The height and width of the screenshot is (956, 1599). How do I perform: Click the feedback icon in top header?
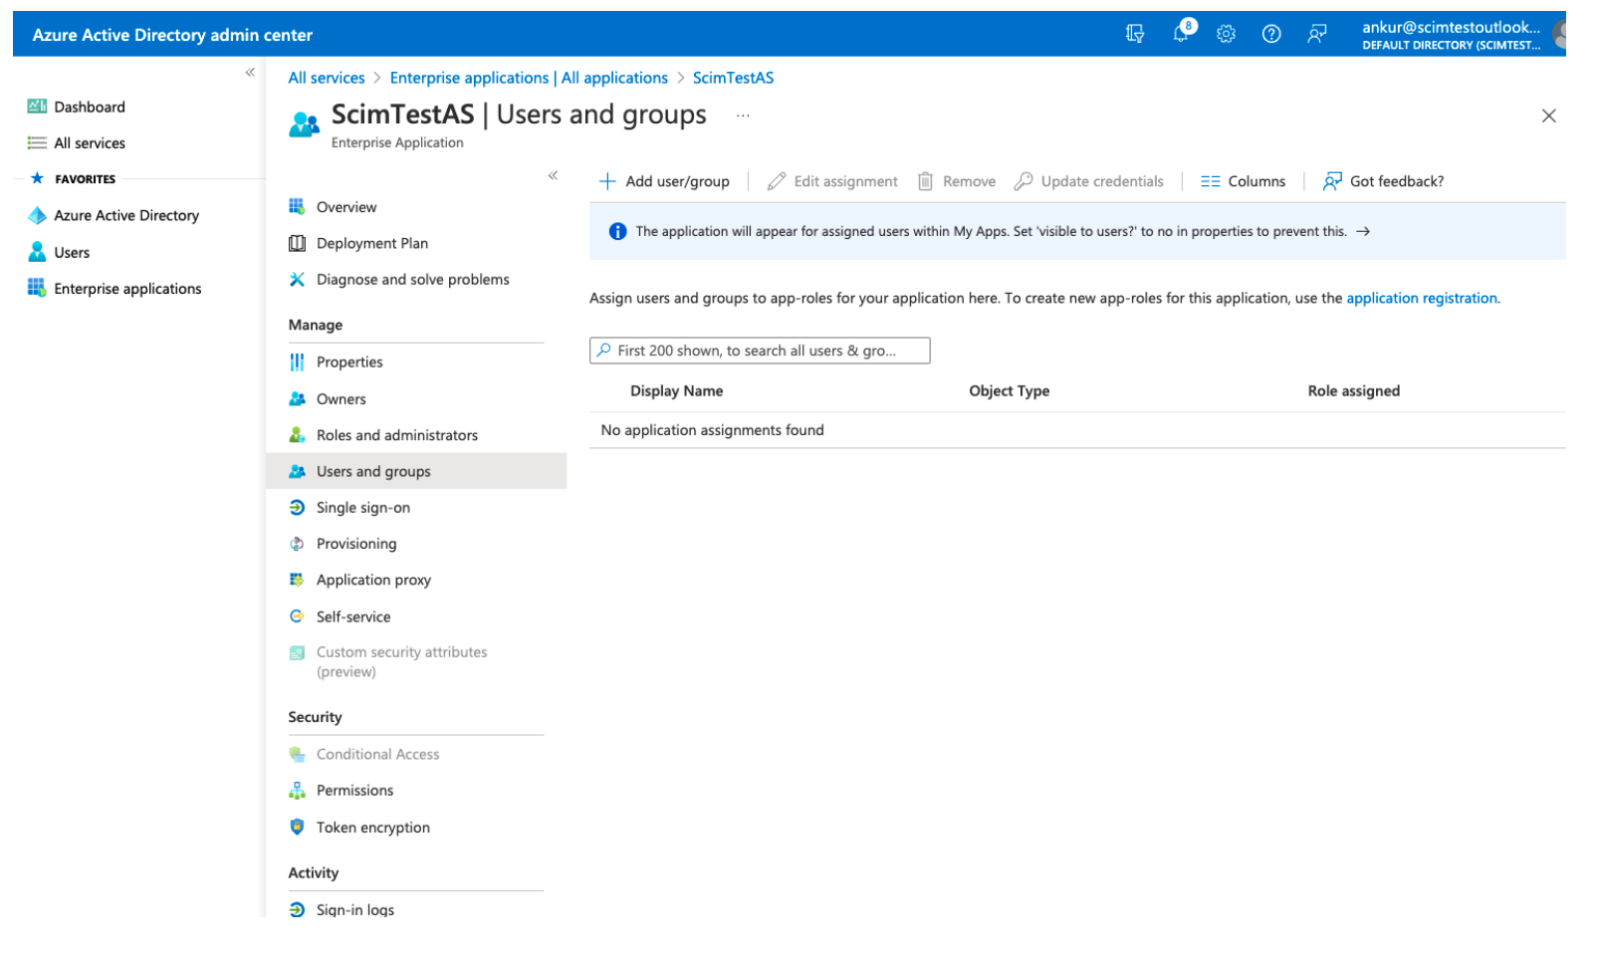click(x=1317, y=34)
